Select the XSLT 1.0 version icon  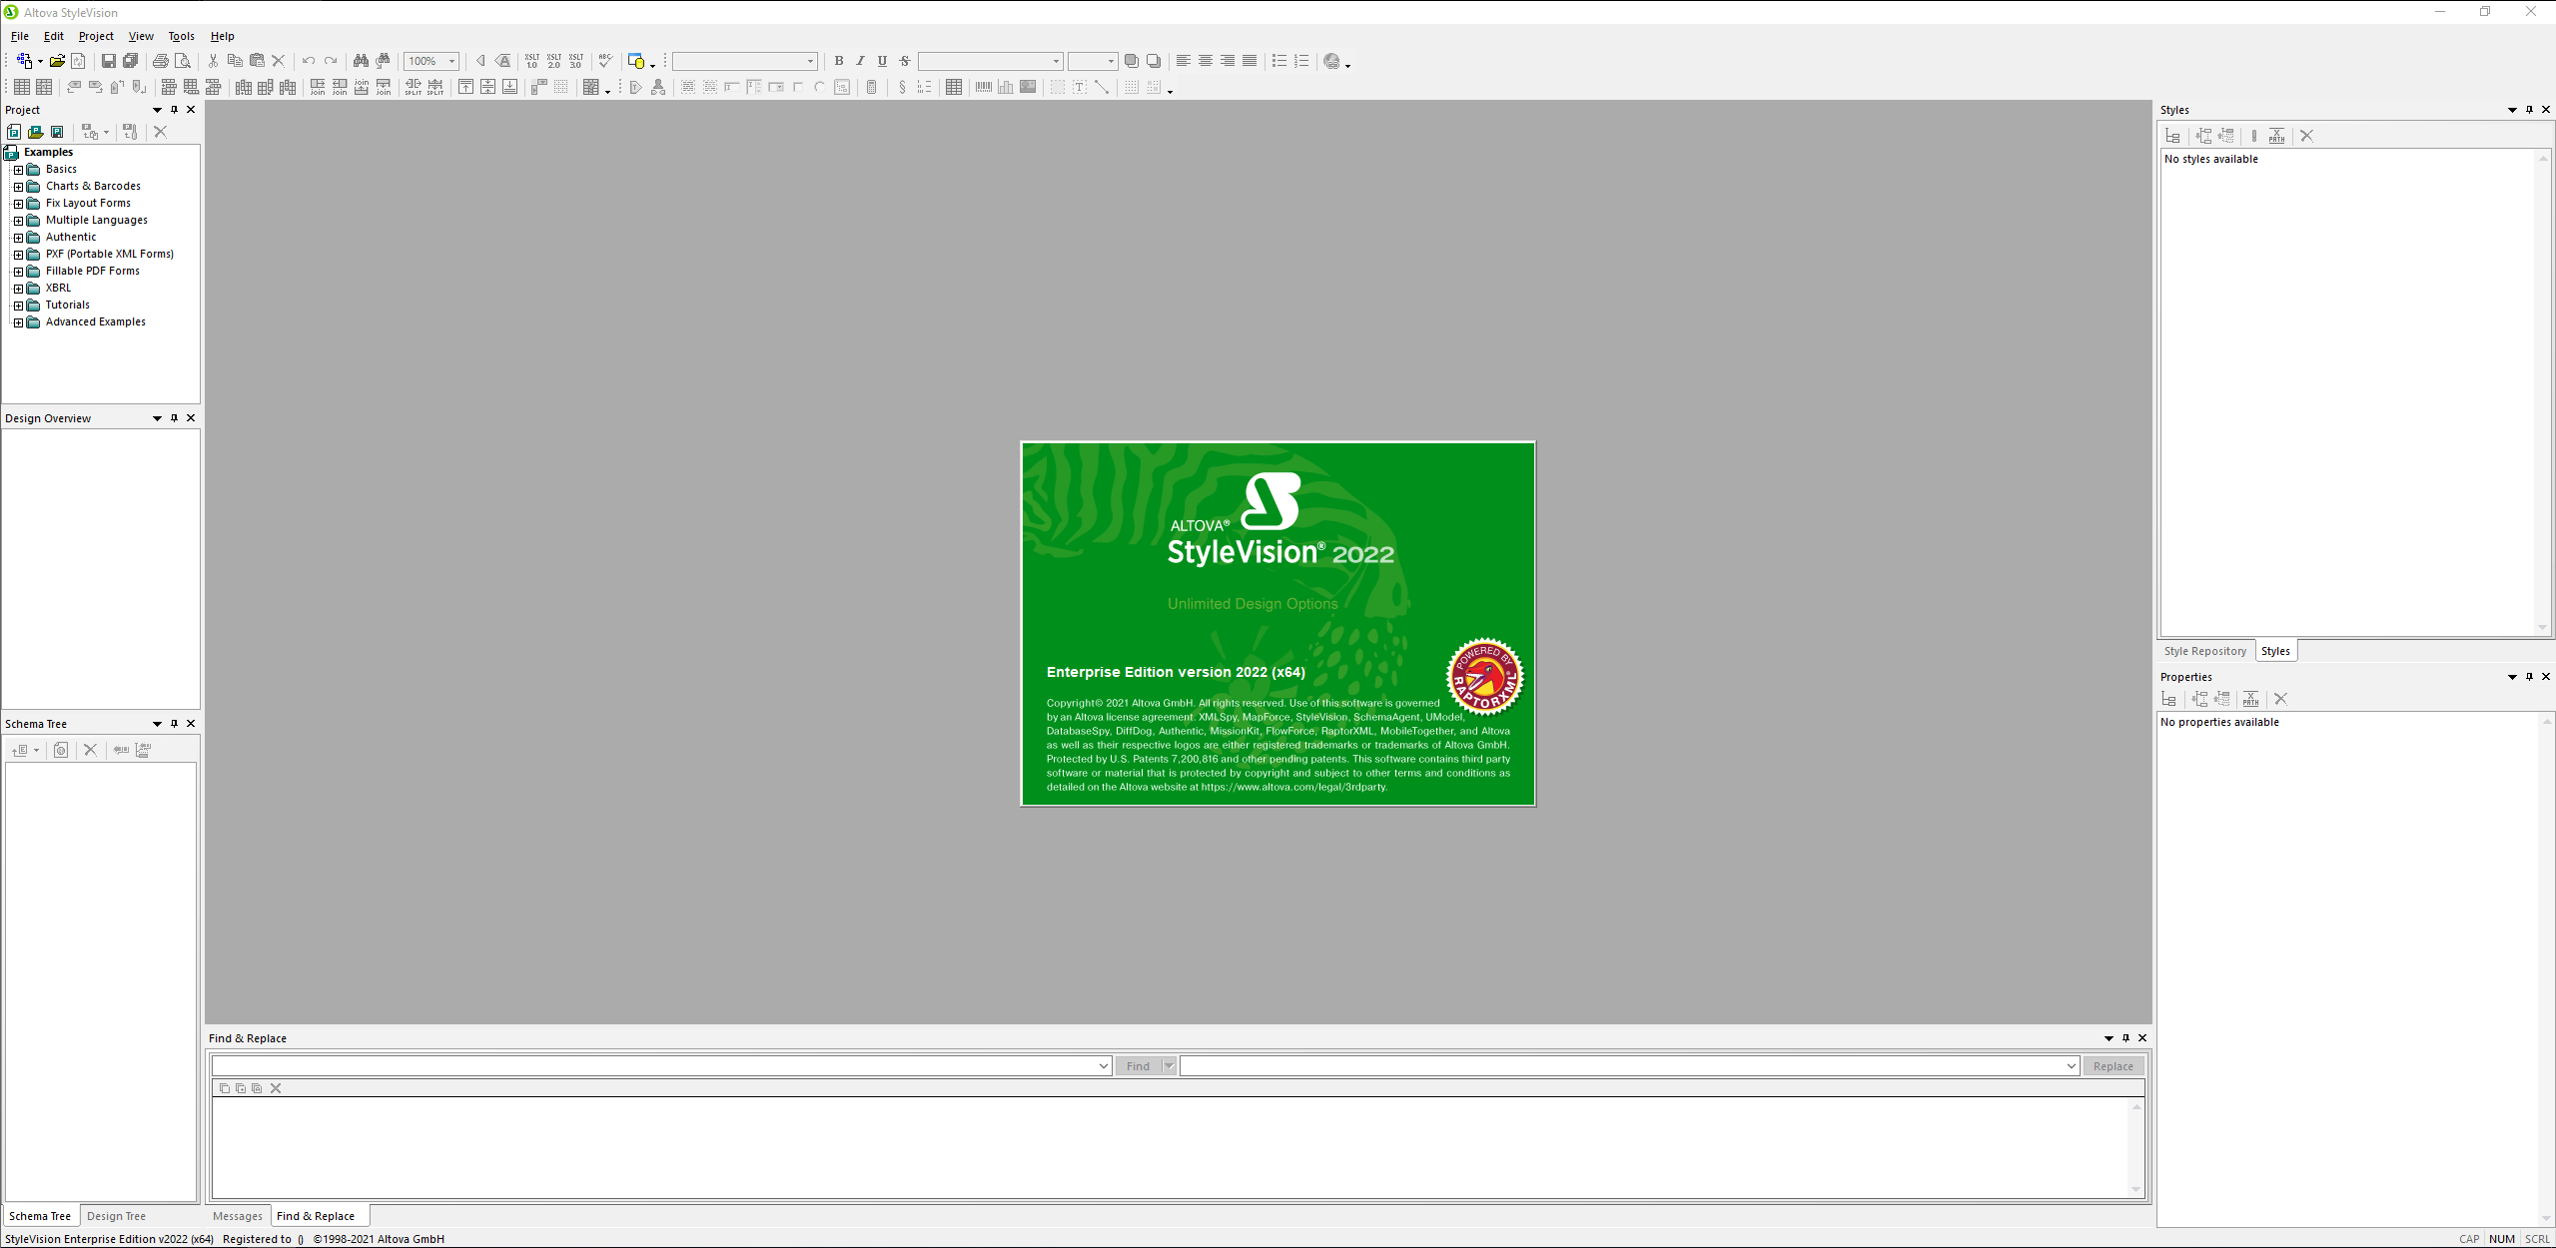532,61
